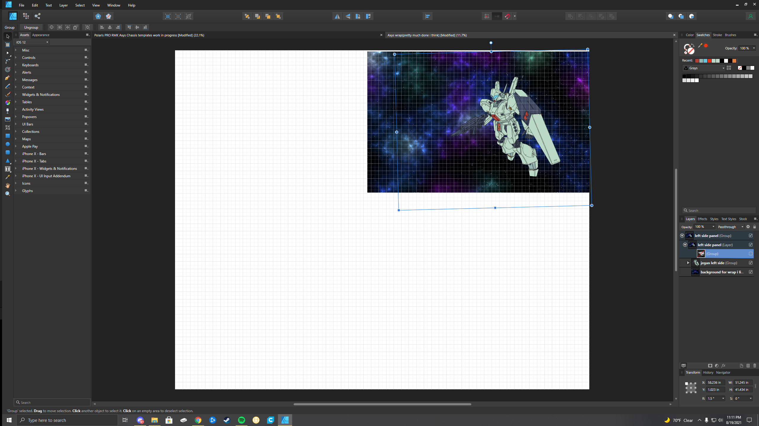Select the Vector Brush tool

[x=8, y=94]
